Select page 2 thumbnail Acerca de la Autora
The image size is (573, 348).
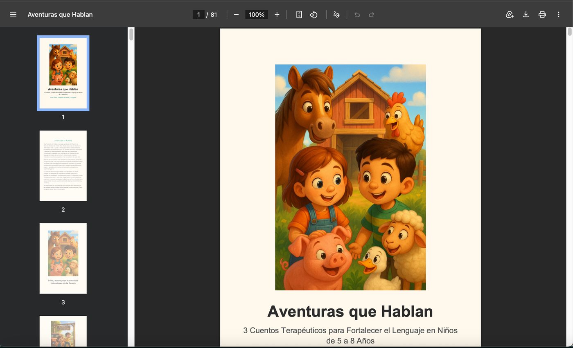pyautogui.click(x=63, y=166)
